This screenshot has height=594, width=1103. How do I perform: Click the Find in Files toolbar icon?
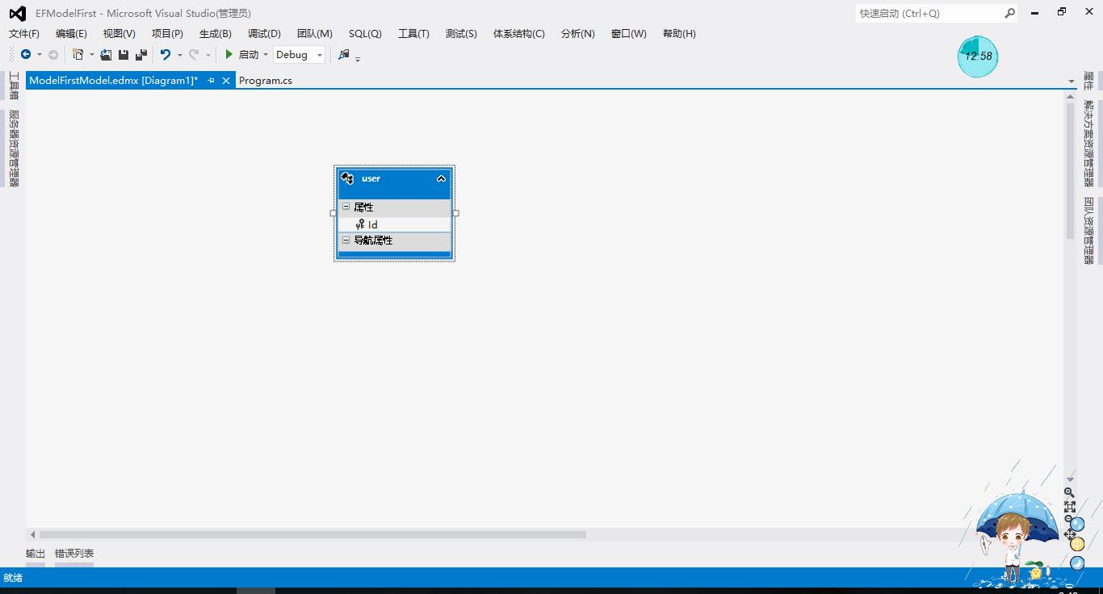pyautogui.click(x=344, y=55)
